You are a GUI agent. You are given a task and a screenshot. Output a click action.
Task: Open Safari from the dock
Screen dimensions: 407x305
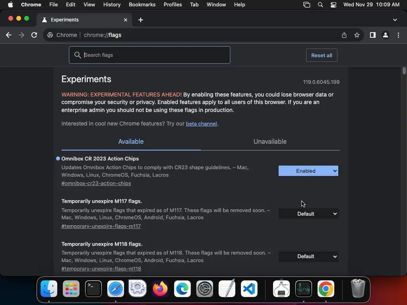pyautogui.click(x=116, y=289)
